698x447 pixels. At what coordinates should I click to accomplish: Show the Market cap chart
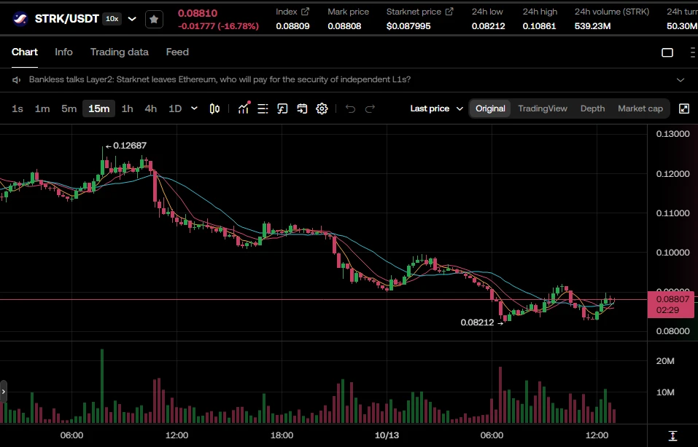[640, 109]
